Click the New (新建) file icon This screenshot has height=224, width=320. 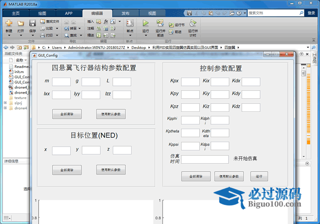click(x=9, y=23)
